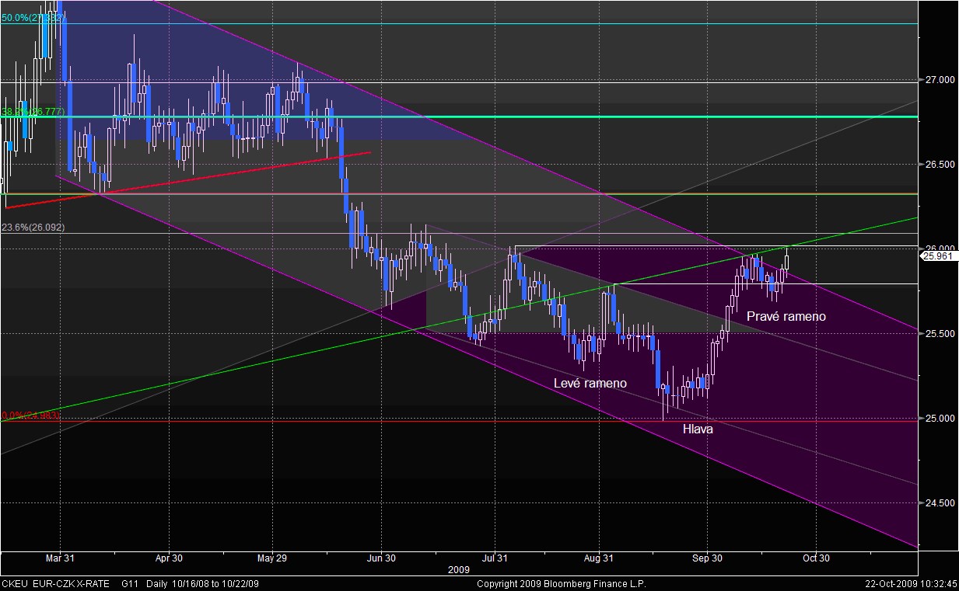Select the Jun 30 date marker
Screen dimensions: 959x591
[381, 558]
